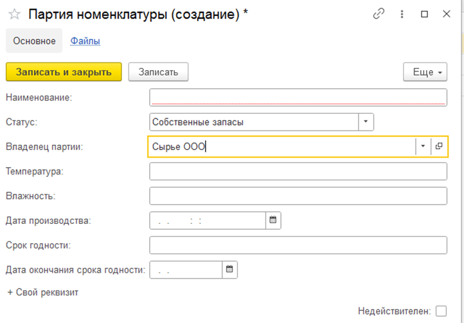Open the Еще dropdown menu

[x=425, y=71]
